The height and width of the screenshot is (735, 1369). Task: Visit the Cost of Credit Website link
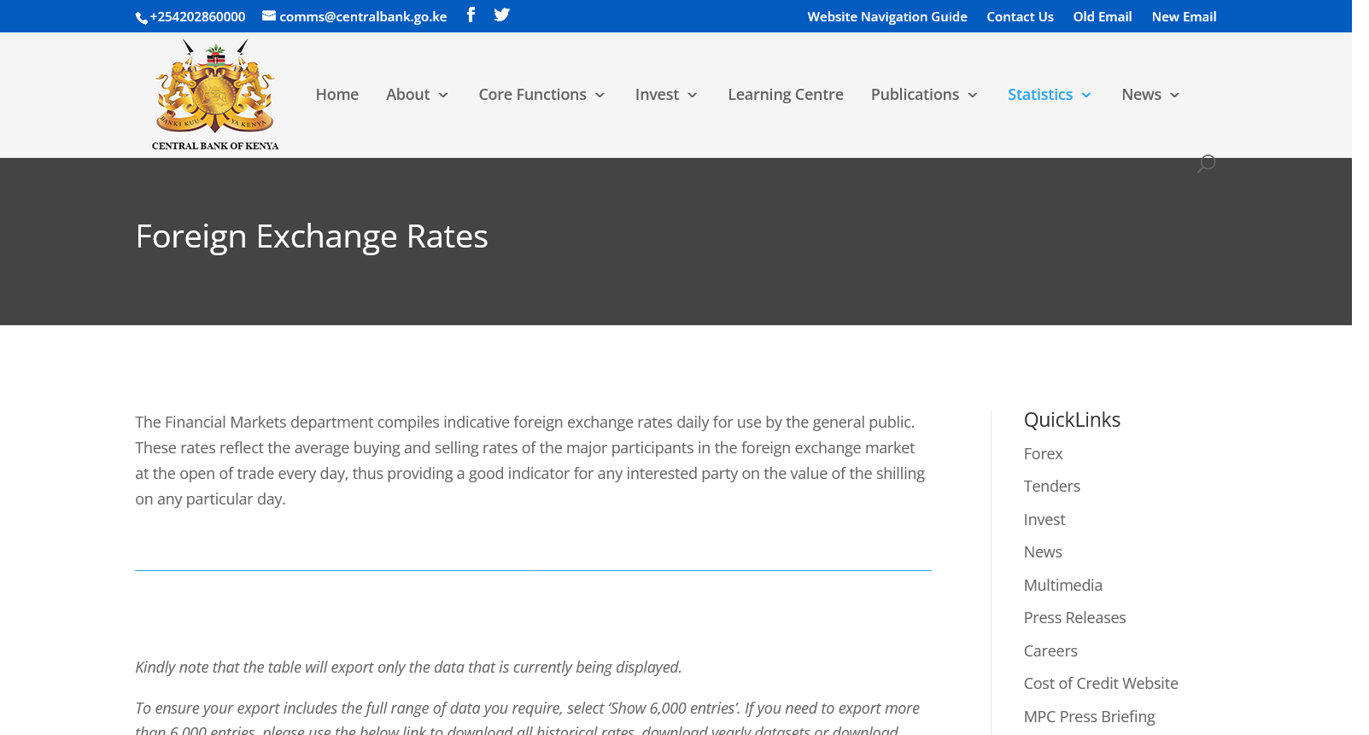tap(1100, 684)
